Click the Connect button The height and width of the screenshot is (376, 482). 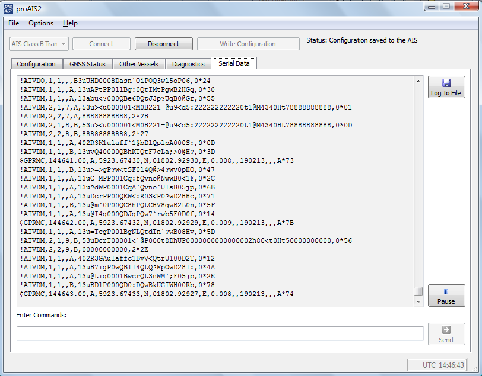pyautogui.click(x=102, y=44)
